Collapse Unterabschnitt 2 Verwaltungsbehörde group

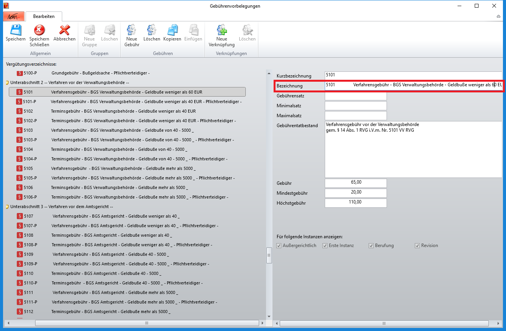[7, 82]
